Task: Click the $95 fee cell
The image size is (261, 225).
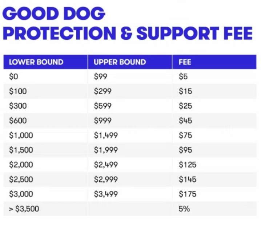Action: [185, 150]
